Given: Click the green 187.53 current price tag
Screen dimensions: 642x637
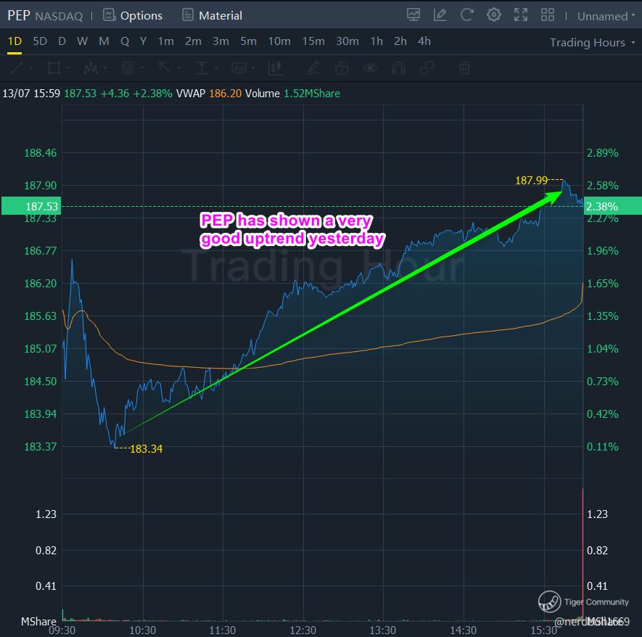Looking at the screenshot, I should pos(31,206).
